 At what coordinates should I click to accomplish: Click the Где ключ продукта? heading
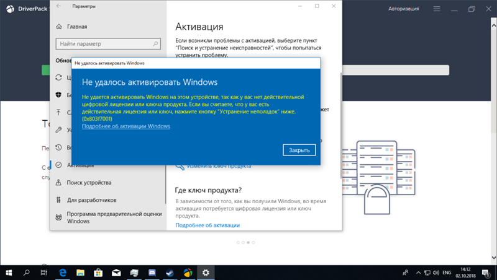208,190
